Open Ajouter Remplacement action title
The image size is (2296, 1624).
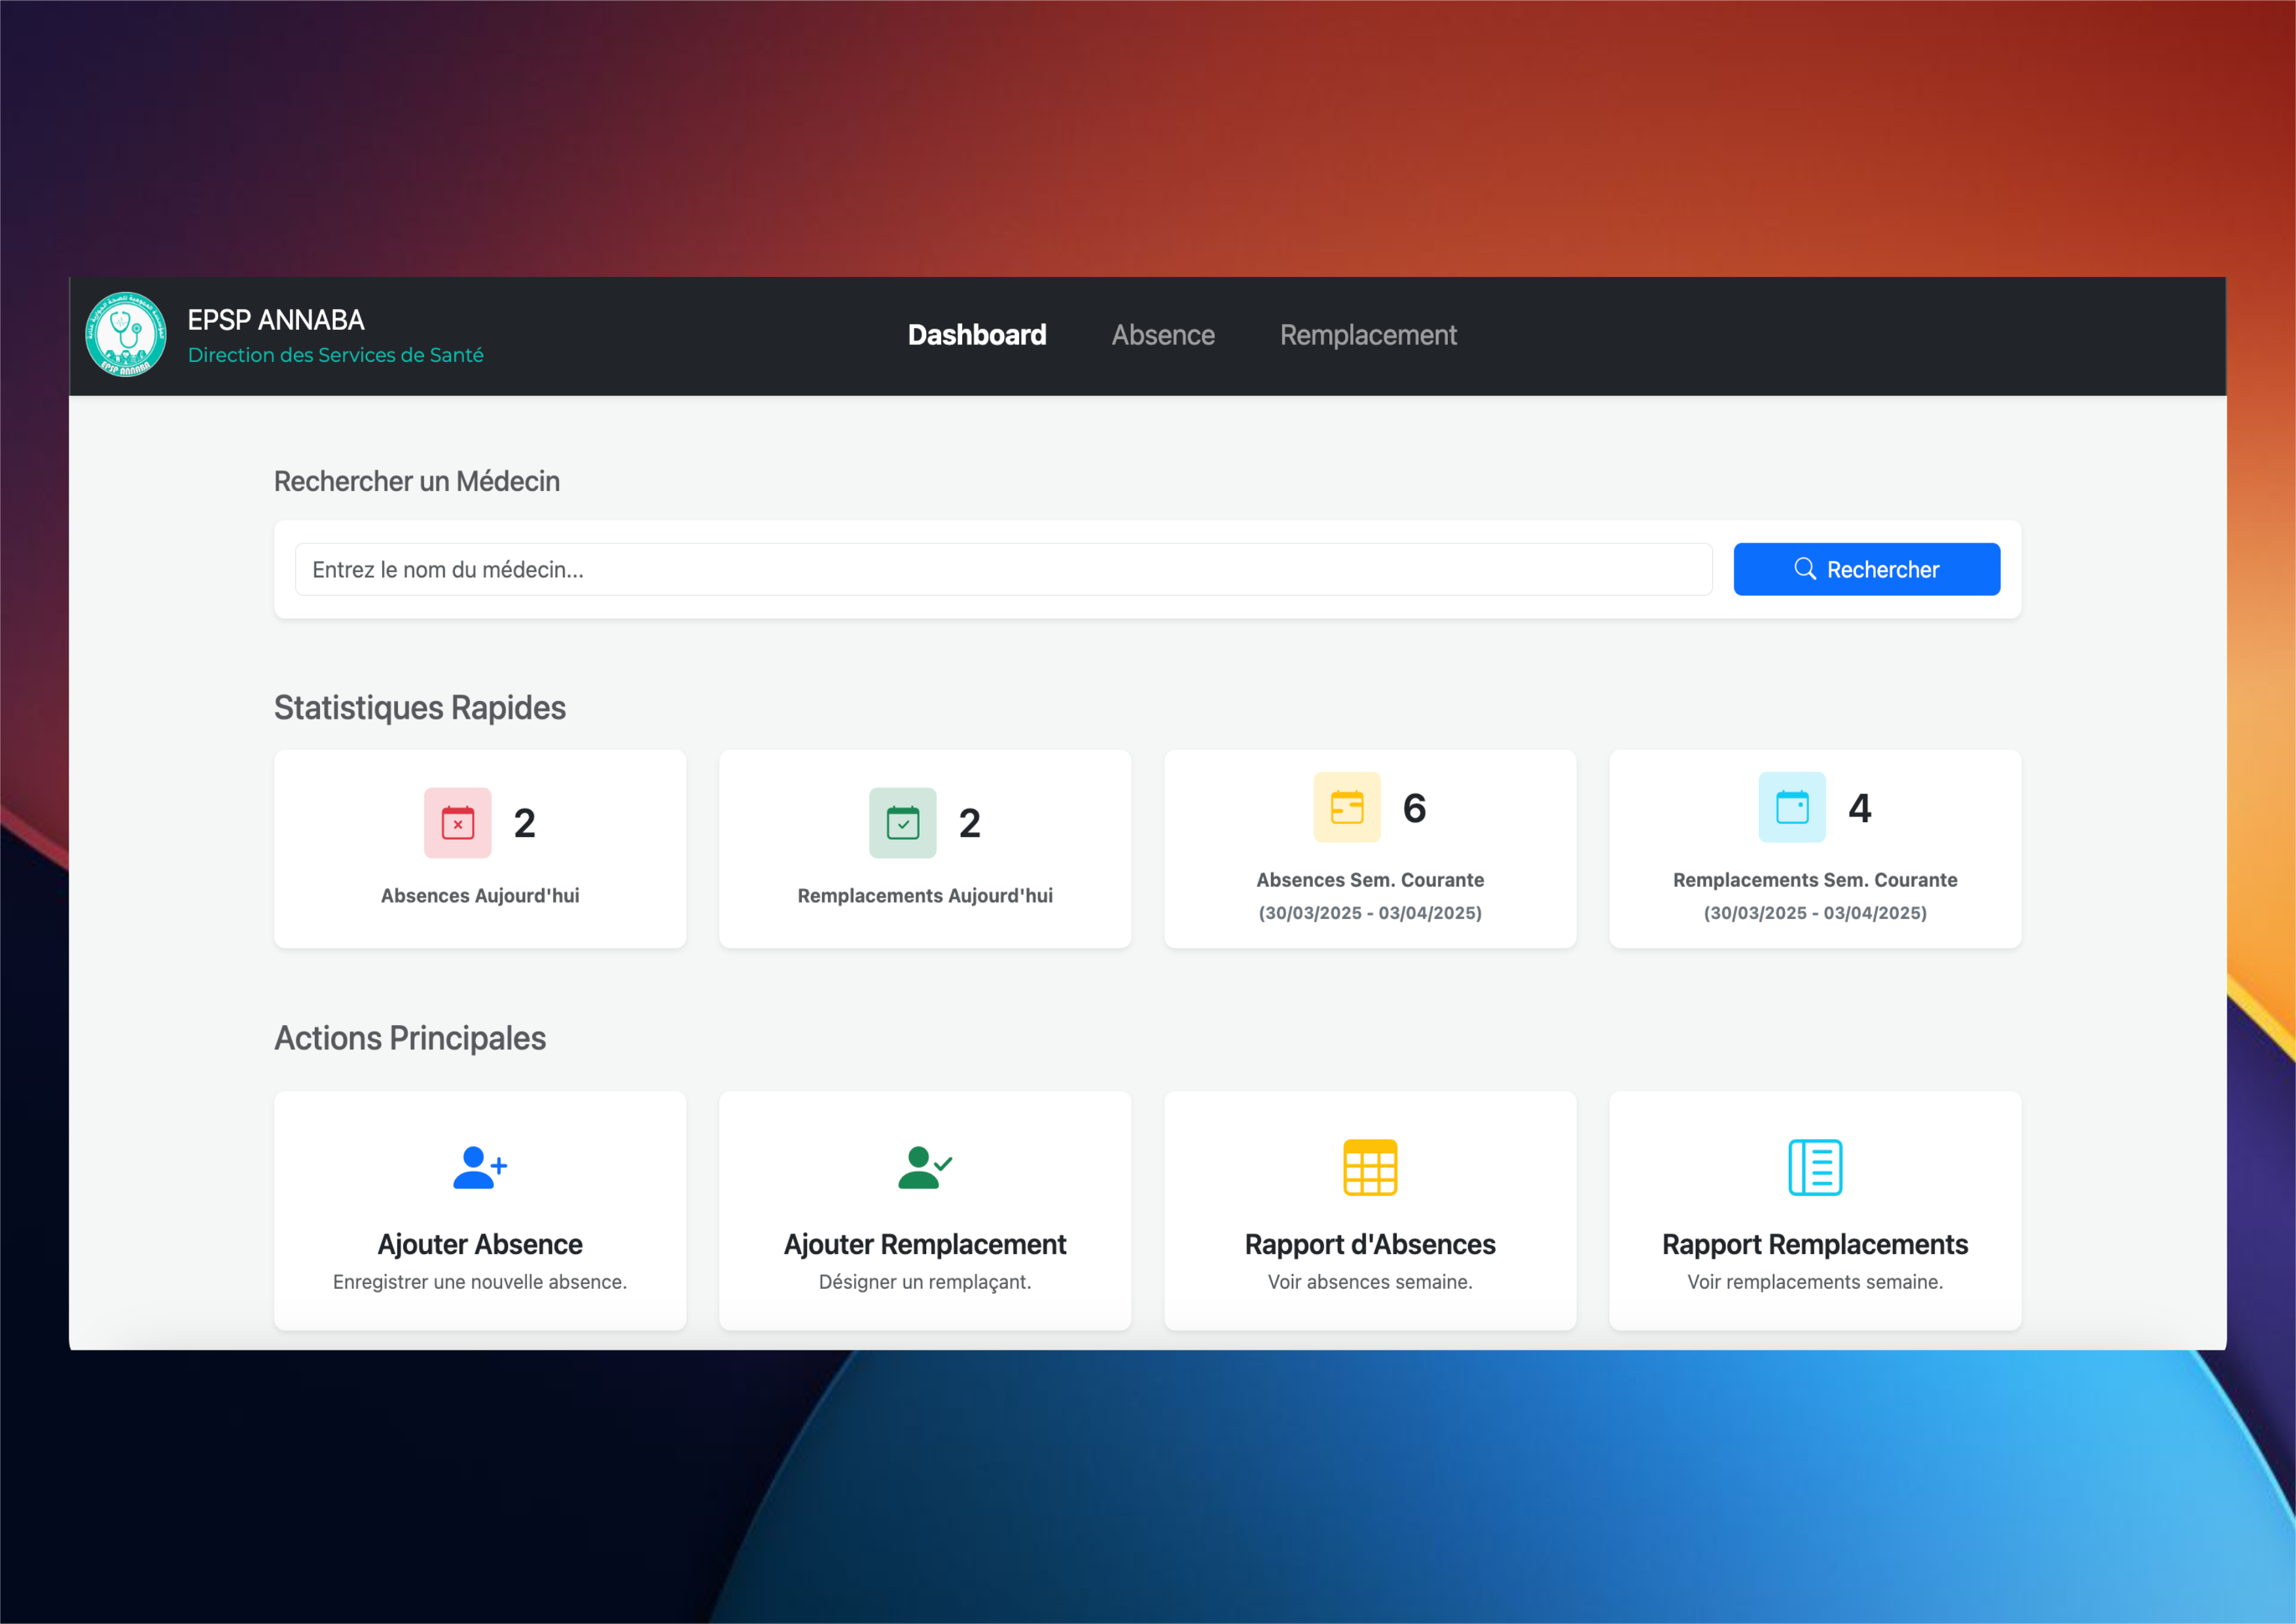click(924, 1244)
